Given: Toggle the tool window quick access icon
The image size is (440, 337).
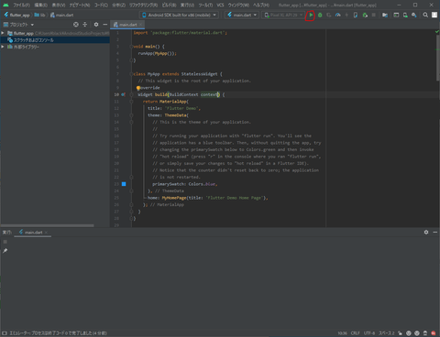Looking at the screenshot, I should coord(5,333).
